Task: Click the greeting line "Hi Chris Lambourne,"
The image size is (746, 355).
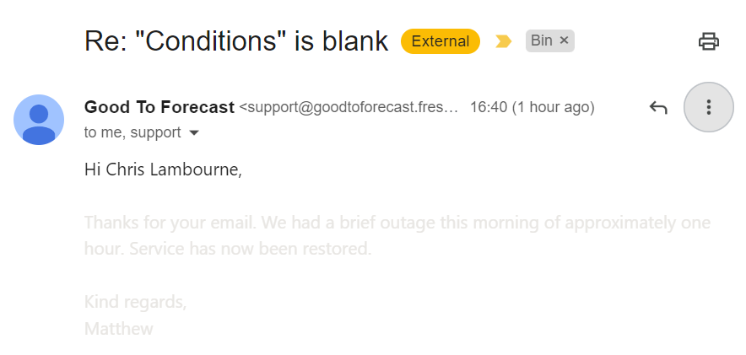Action: pos(163,169)
